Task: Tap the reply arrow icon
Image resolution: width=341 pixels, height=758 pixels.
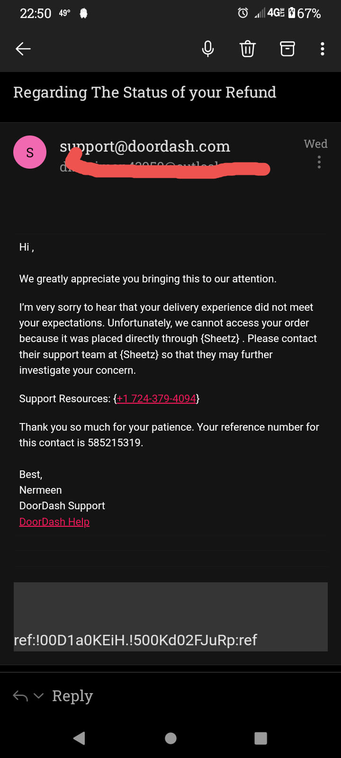Action: [x=20, y=695]
